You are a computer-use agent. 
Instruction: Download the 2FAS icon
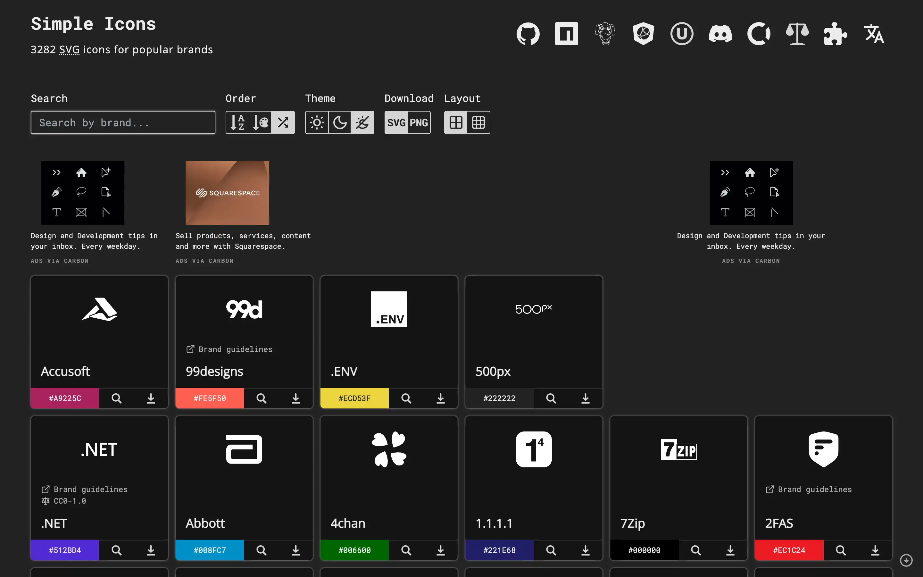pyautogui.click(x=875, y=550)
